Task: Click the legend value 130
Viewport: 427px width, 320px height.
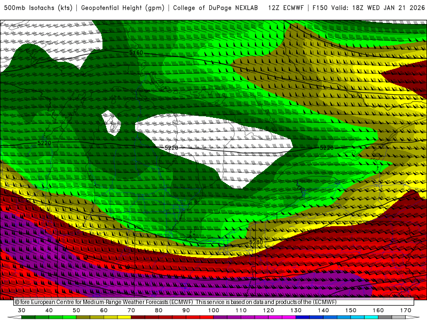Action: coord(296,310)
